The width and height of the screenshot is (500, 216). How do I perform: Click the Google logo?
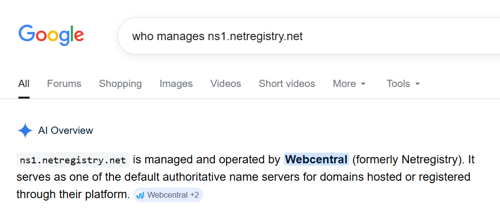tap(51, 35)
